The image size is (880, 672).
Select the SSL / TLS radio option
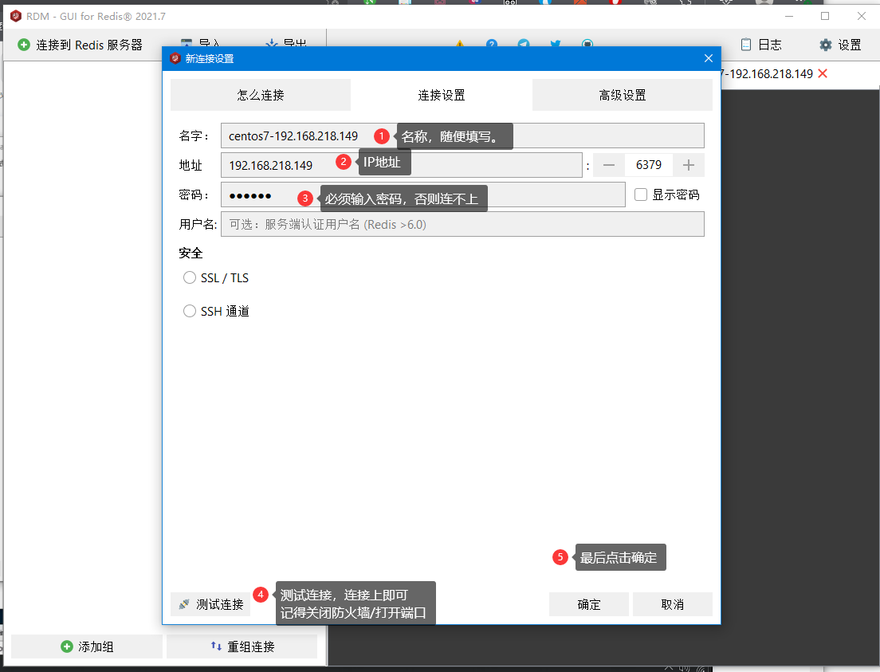[x=190, y=277]
